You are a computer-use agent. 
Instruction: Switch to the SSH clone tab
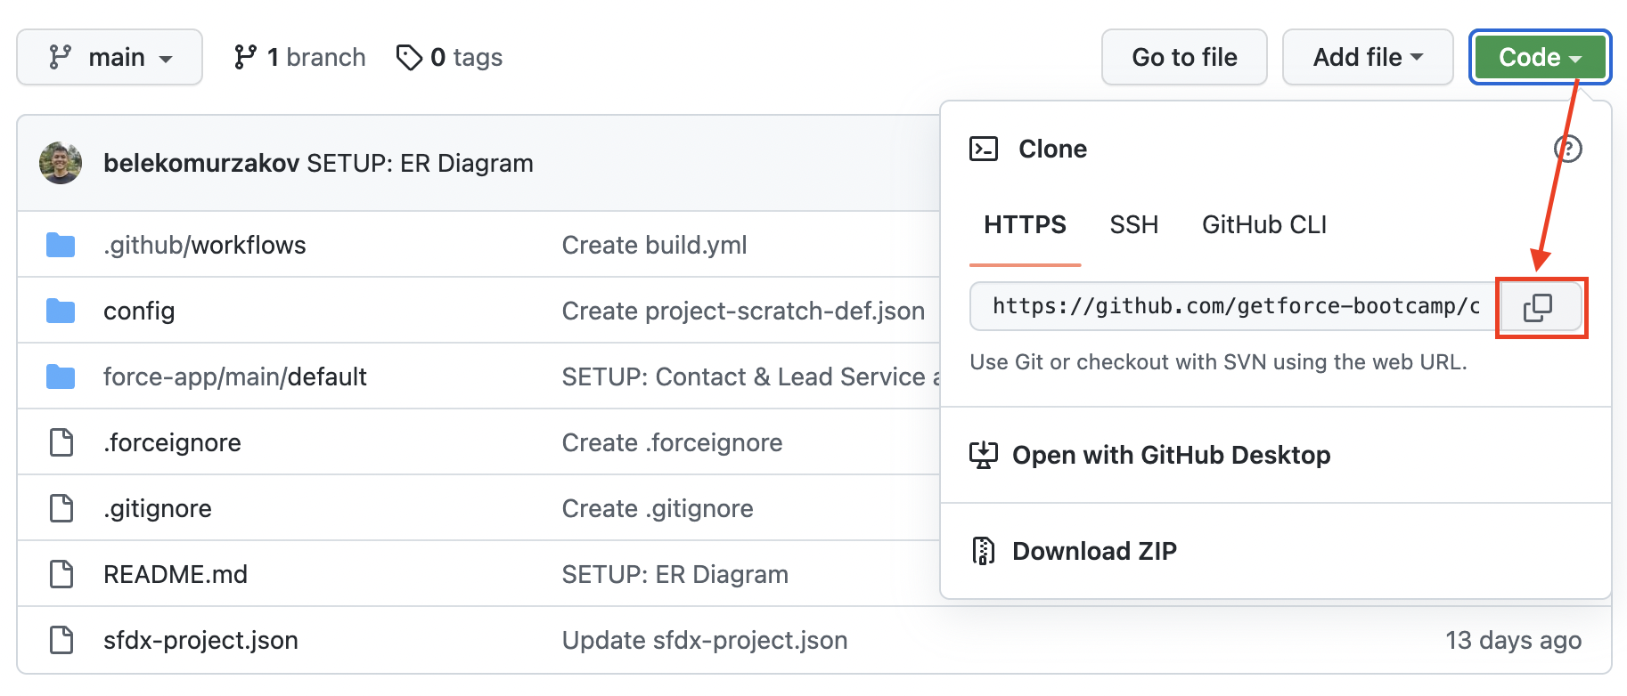(x=1133, y=224)
